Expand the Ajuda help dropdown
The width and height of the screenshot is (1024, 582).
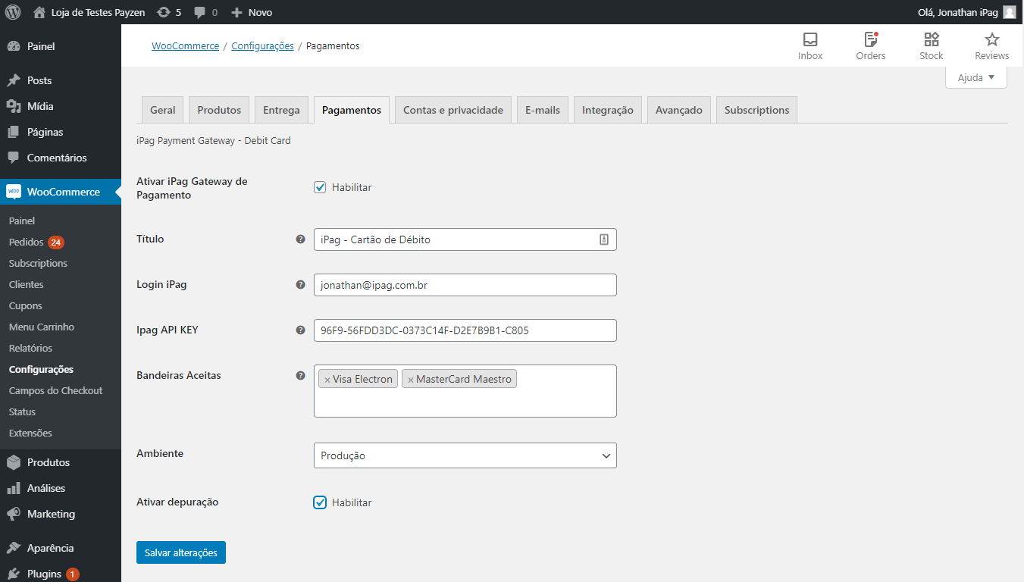tap(976, 77)
